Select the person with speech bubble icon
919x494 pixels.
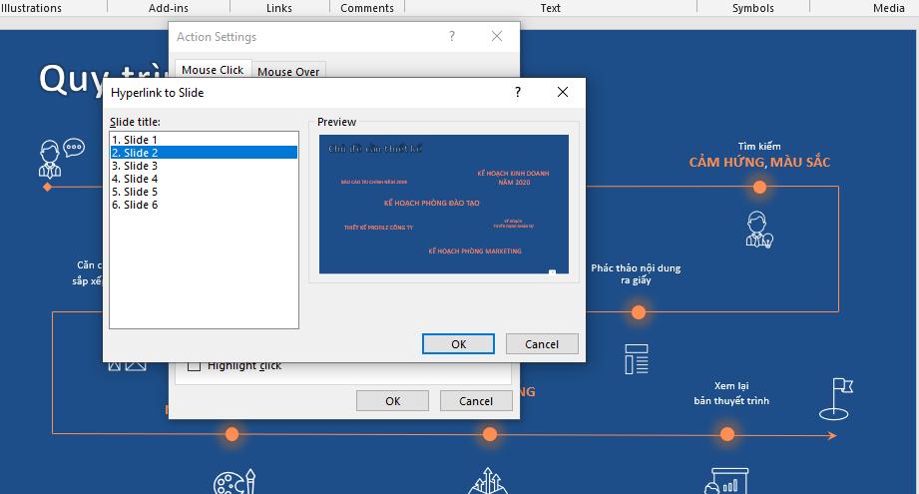62,159
